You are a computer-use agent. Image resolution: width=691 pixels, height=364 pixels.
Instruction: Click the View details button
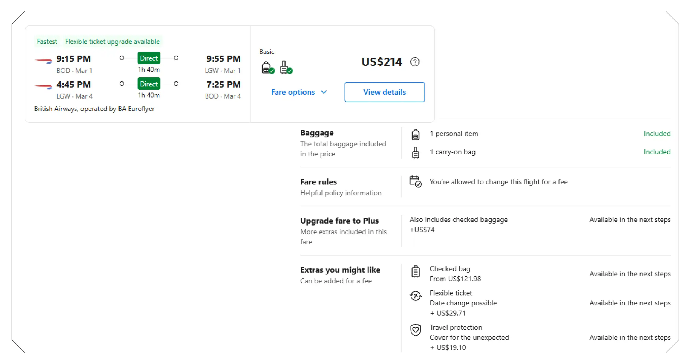pyautogui.click(x=384, y=92)
